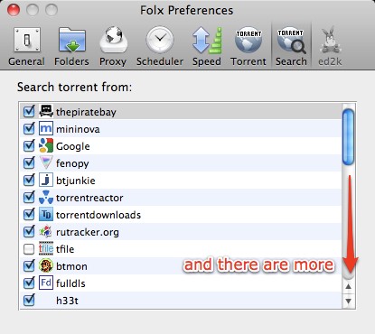Select the fulldls row text
The height and width of the screenshot is (334, 375).
[70, 283]
